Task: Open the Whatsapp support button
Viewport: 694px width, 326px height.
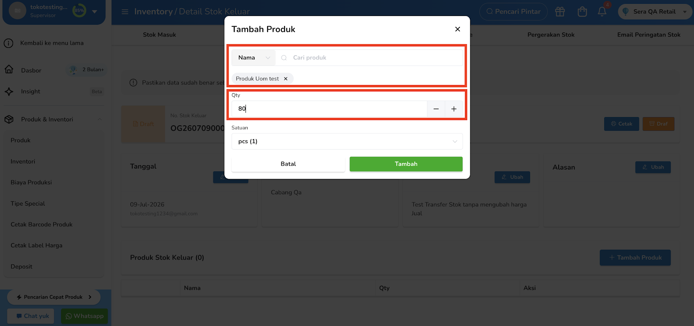Action: (85, 316)
